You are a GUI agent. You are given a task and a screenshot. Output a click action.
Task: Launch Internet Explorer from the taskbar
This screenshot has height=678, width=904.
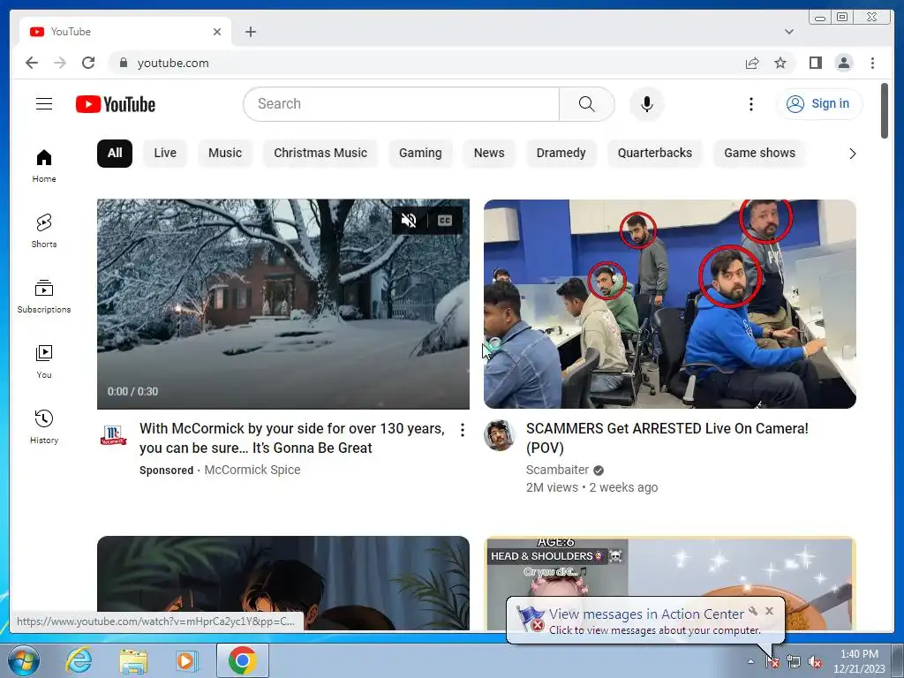[78, 660]
